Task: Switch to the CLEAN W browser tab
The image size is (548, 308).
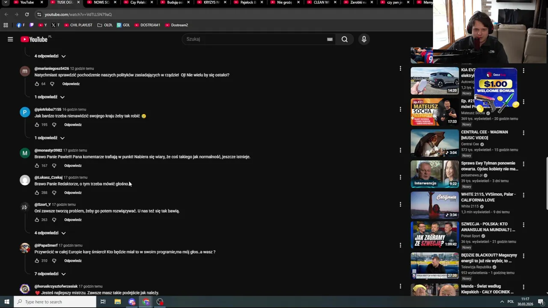Action: 322,3
